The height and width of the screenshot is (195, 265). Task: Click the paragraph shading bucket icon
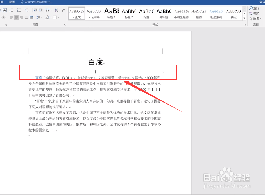pyautogui.click(x=48, y=17)
